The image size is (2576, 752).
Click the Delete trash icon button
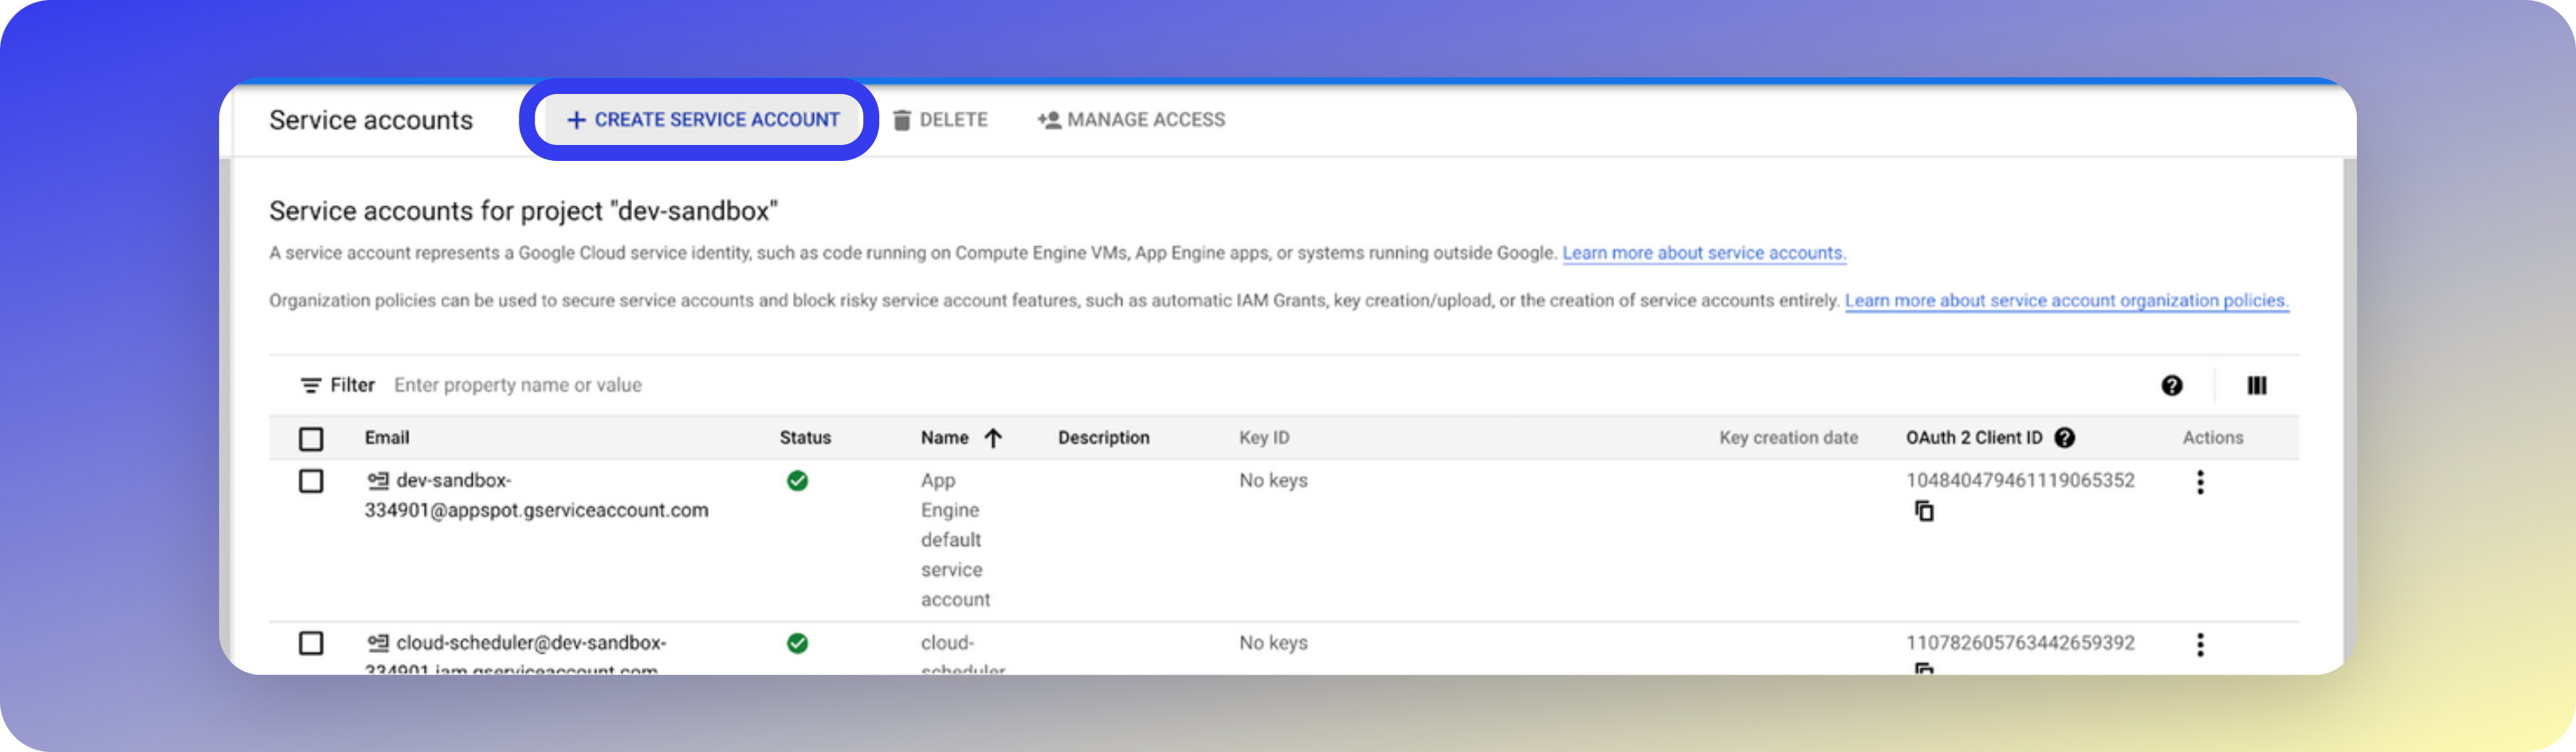[902, 120]
